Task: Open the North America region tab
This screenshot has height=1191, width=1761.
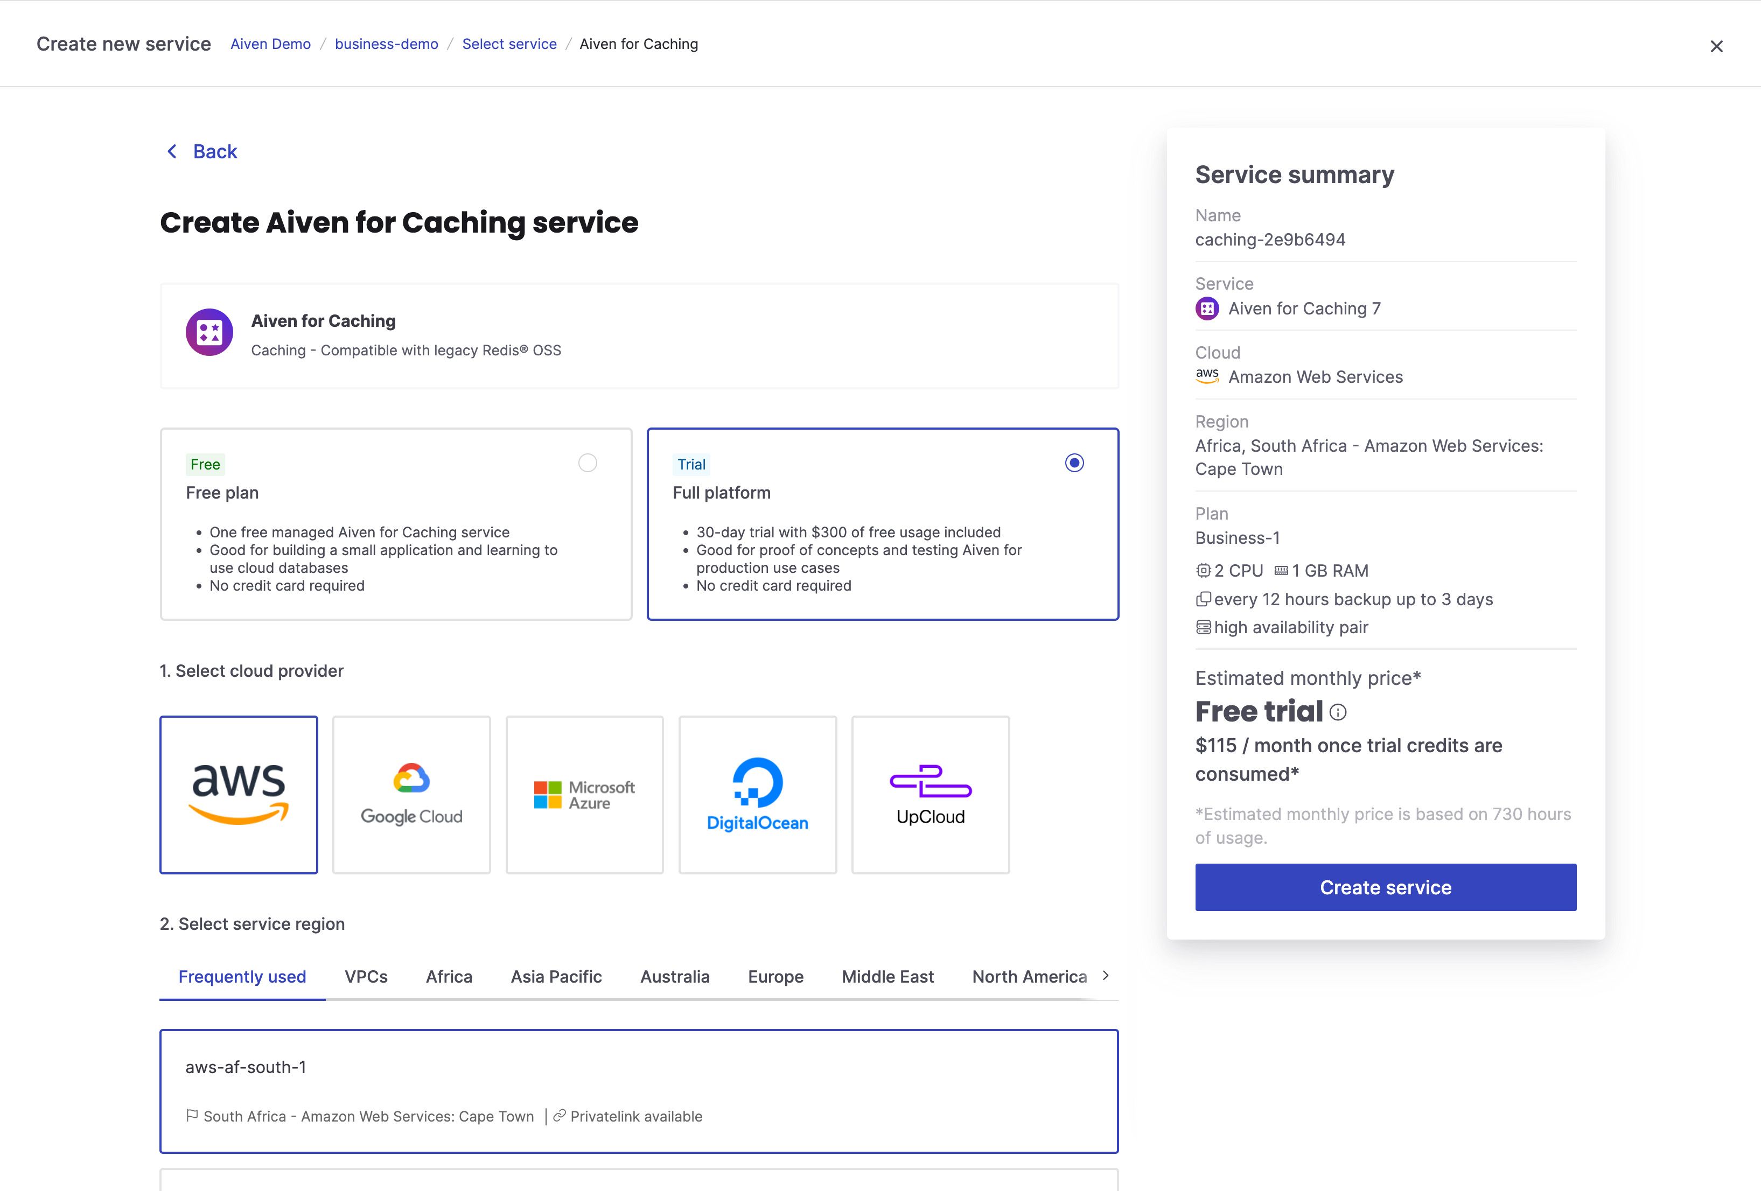Action: (1029, 977)
